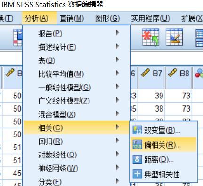Viewport: 203px width, 186px height.
Task: Open the 对数线性(O) submenu
Action: 77,155
